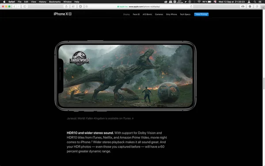Select the View Pricing button
The height and width of the screenshot is (166, 265).
tap(201, 15)
